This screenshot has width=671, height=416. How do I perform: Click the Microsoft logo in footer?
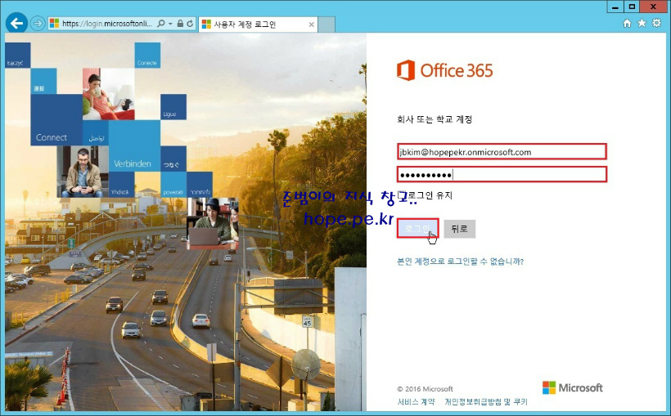point(573,387)
